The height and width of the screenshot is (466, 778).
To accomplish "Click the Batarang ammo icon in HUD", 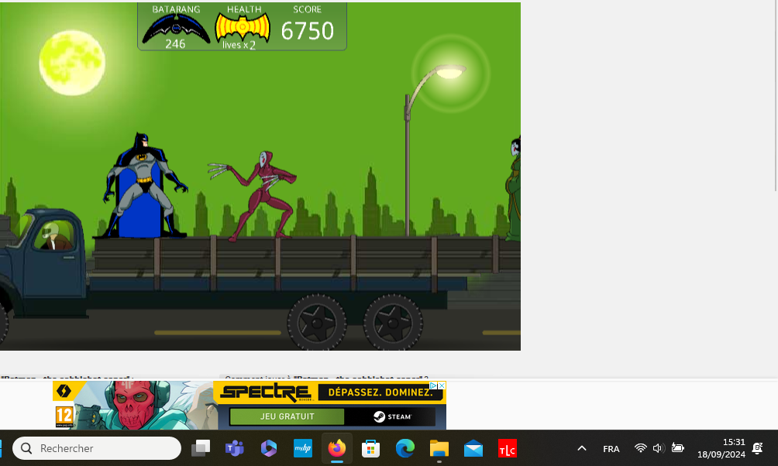I will (176, 28).
